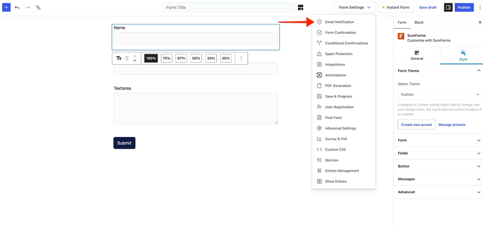Click the Post Feed page icon
The image size is (483, 228).
(319, 118)
